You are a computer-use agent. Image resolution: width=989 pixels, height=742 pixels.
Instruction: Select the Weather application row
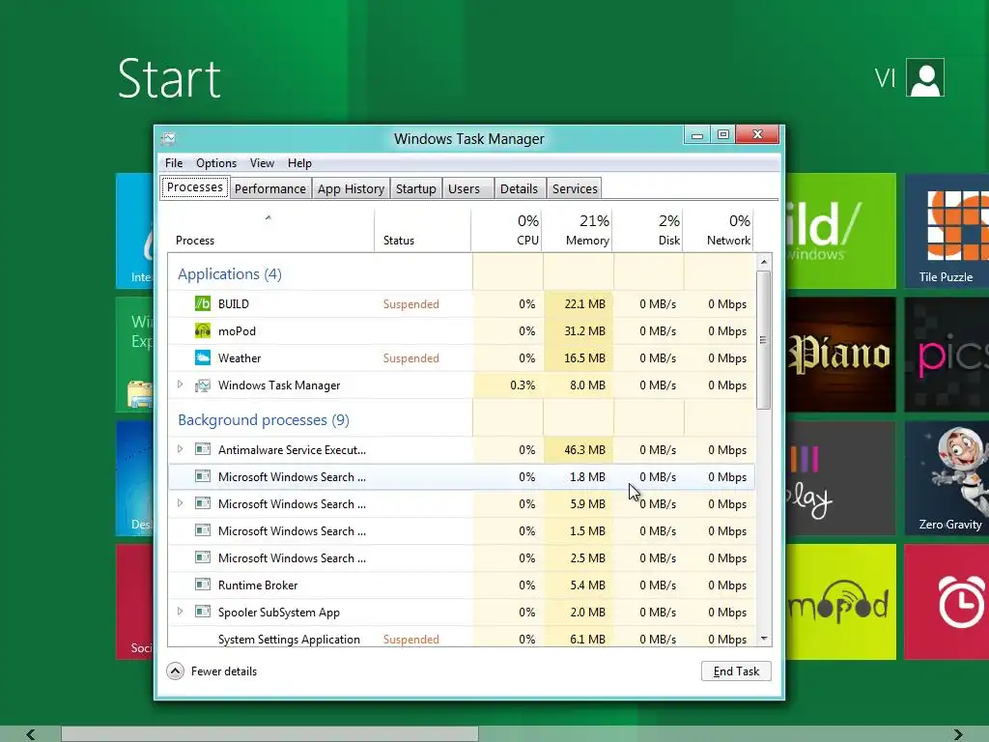coord(462,358)
